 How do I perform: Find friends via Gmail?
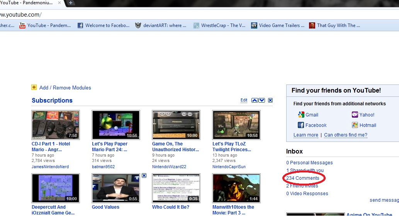tap(308, 115)
